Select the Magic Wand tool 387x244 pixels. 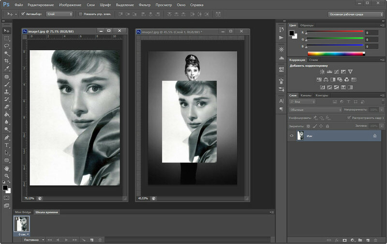[6, 54]
